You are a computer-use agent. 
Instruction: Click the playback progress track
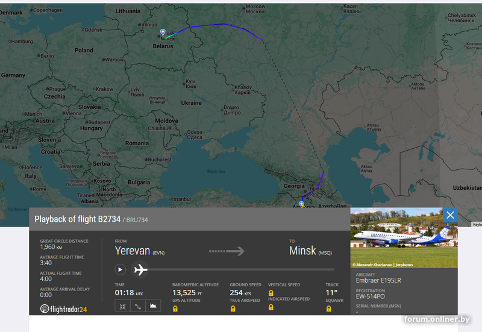(x=242, y=269)
